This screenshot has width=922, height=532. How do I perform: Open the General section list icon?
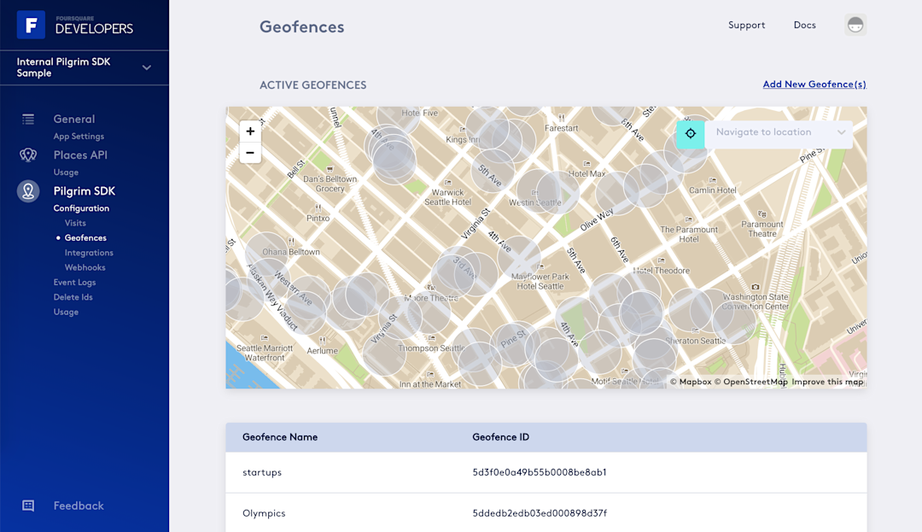[28, 120]
